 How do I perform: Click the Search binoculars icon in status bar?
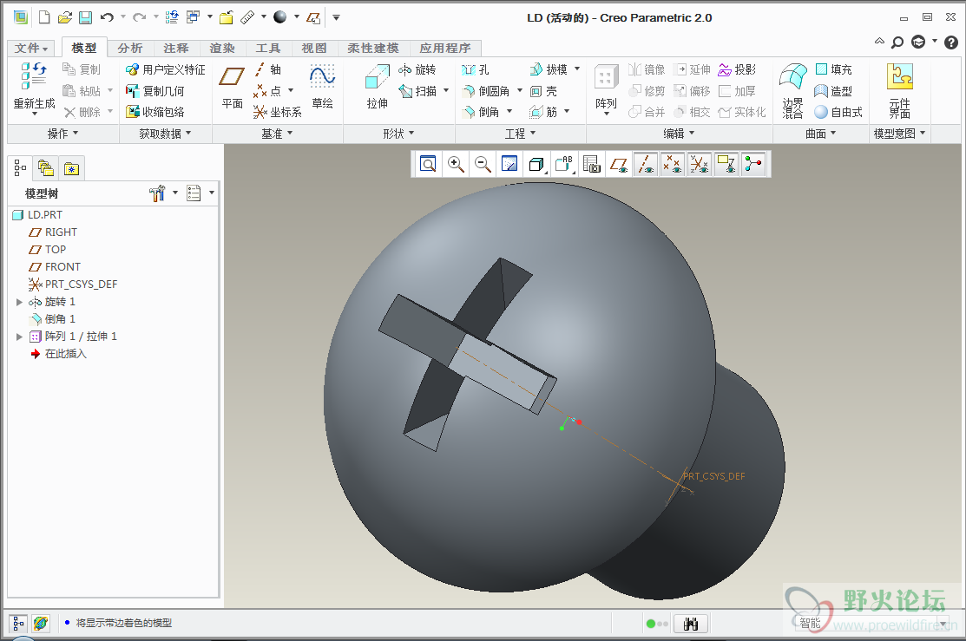[x=691, y=624]
